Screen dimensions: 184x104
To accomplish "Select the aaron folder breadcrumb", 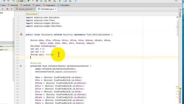I will 37,5.
